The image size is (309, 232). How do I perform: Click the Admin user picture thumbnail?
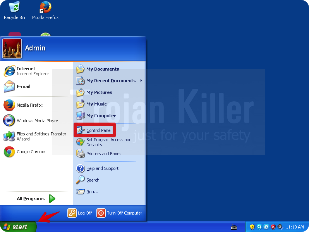[12, 48]
